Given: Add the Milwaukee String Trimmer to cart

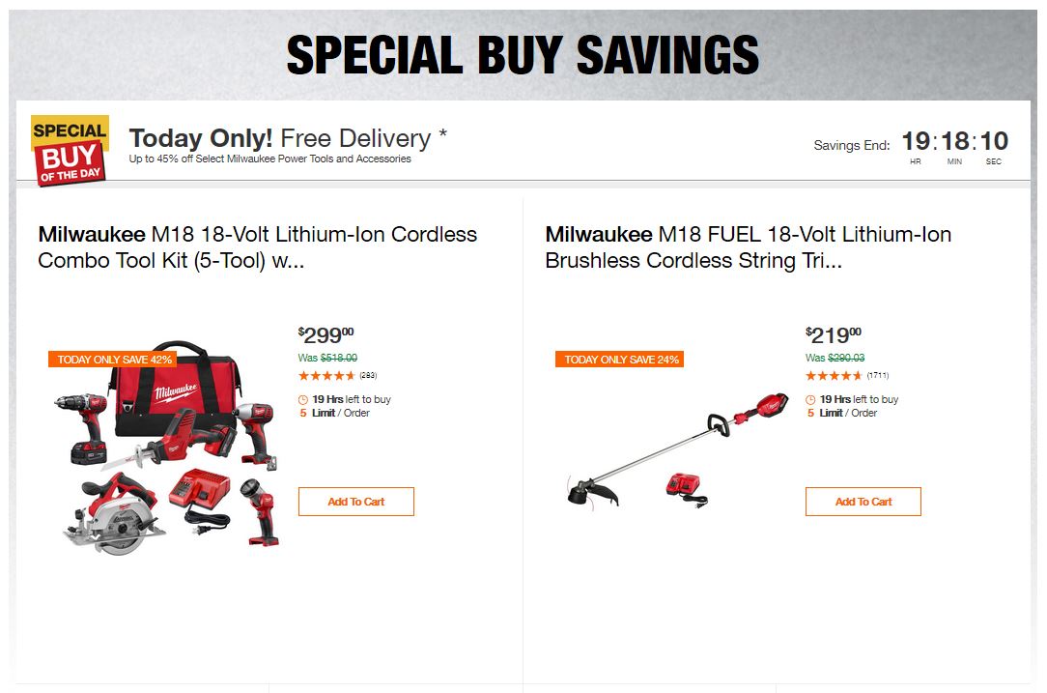Looking at the screenshot, I should (x=863, y=502).
